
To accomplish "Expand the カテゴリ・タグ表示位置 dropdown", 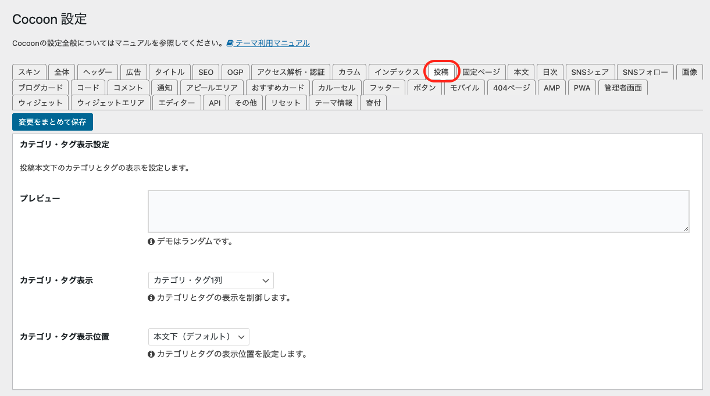I will pyautogui.click(x=199, y=337).
